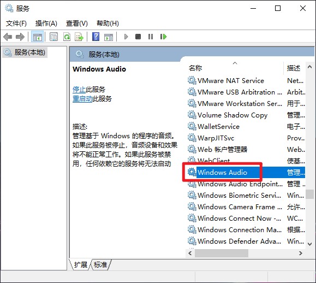
Task: Click the Restart Service toolbar icon
Action: coord(163,37)
